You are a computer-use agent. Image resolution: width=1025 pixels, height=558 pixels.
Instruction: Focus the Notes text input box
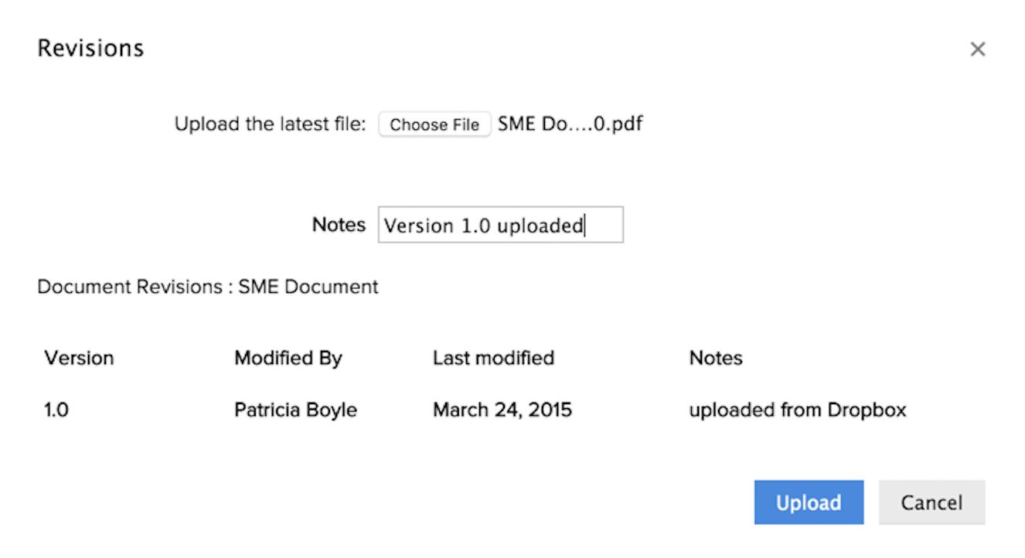500,225
